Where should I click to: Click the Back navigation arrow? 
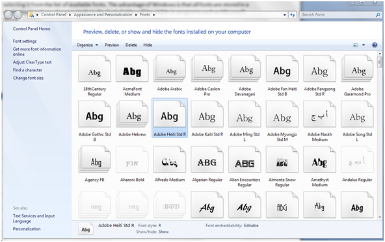click(8, 15)
